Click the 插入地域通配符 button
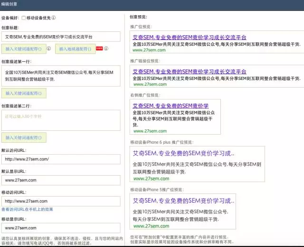 (x=75, y=49)
